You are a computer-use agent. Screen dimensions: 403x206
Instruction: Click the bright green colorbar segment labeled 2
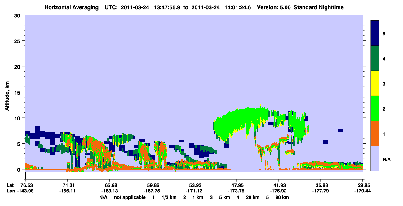(375, 108)
